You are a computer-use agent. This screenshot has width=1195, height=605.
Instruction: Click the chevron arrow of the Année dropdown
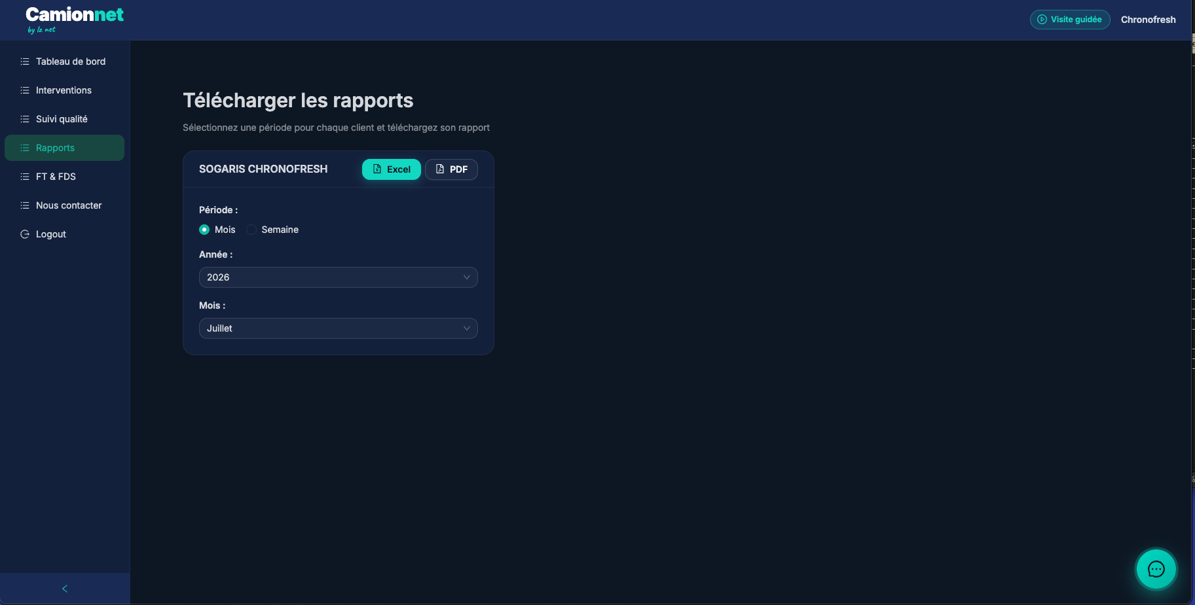click(x=467, y=277)
